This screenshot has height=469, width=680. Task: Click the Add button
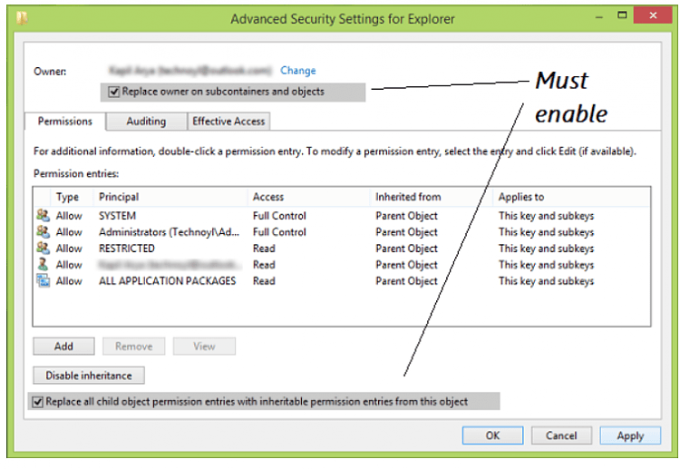pyautogui.click(x=63, y=347)
